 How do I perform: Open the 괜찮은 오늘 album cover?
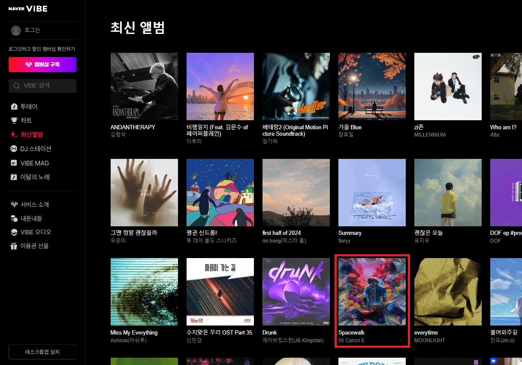tap(448, 192)
